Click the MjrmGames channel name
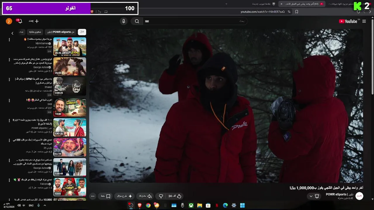Image resolution: width=374 pixels, height=210 pixels. click(x=42, y=43)
